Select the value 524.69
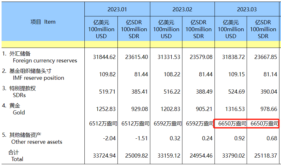 (x=236, y=92)
